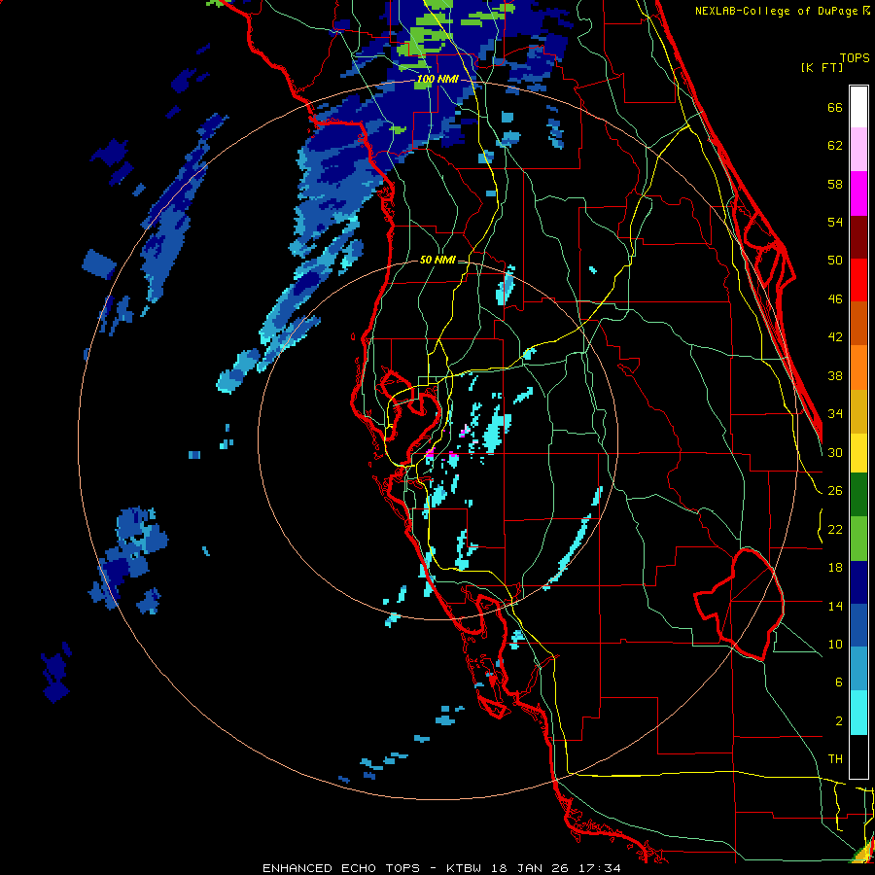The width and height of the screenshot is (875, 875).
Task: Click the legend value 66
Action: tap(835, 108)
